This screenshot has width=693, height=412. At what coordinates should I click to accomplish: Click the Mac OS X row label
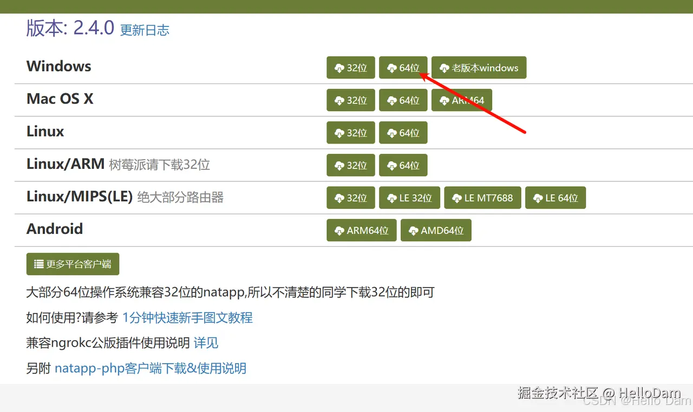[60, 99]
